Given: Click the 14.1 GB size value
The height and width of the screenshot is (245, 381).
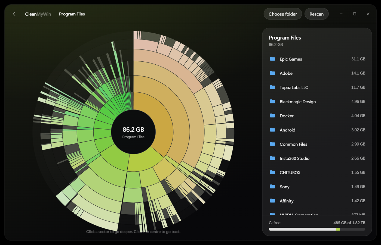Looking at the screenshot, I should 358,73.
